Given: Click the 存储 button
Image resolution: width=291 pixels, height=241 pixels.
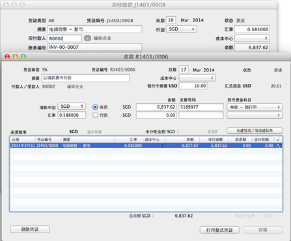Looking at the screenshot, I should 262,230.
